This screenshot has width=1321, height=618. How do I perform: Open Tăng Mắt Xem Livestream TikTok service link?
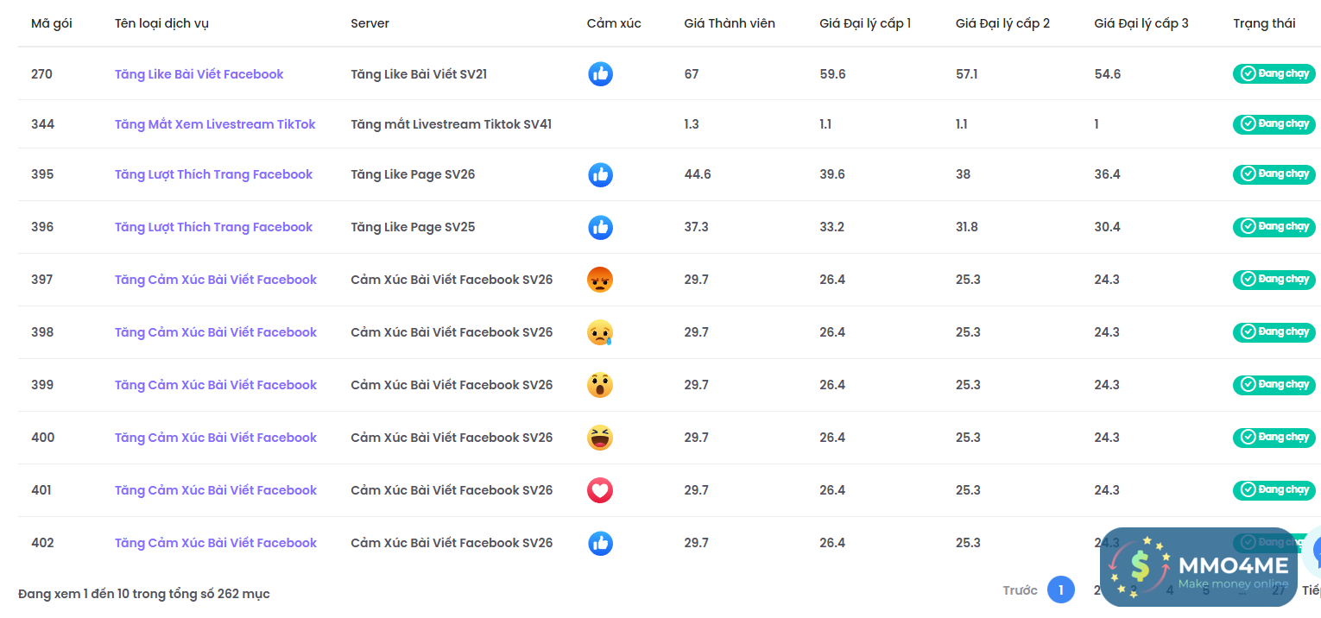tap(215, 124)
